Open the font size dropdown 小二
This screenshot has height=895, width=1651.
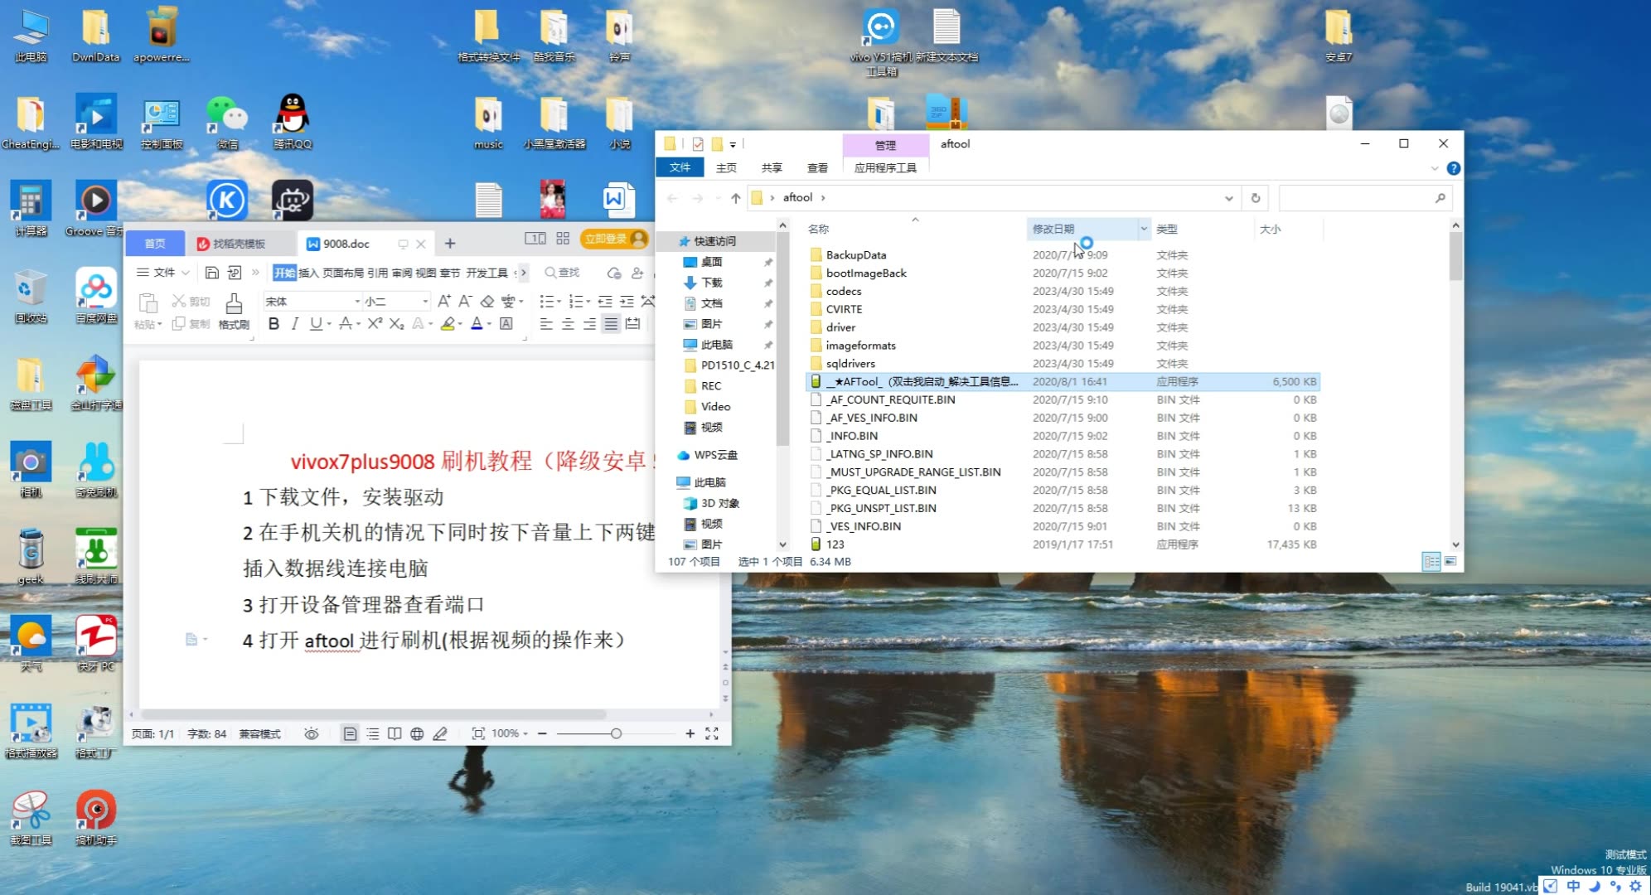[x=425, y=302]
